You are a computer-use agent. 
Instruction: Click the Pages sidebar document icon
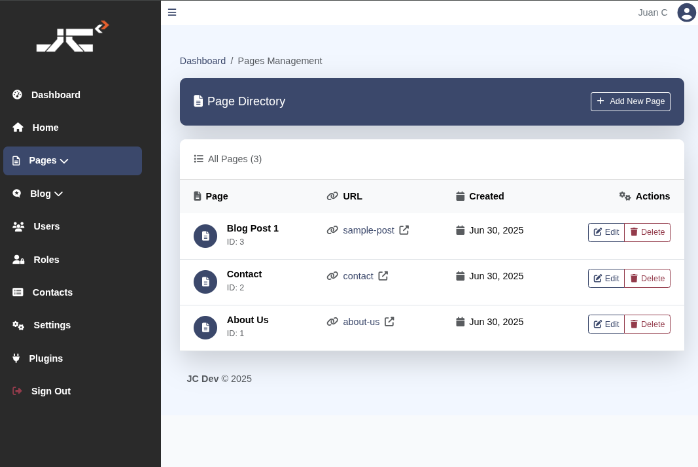point(16,161)
